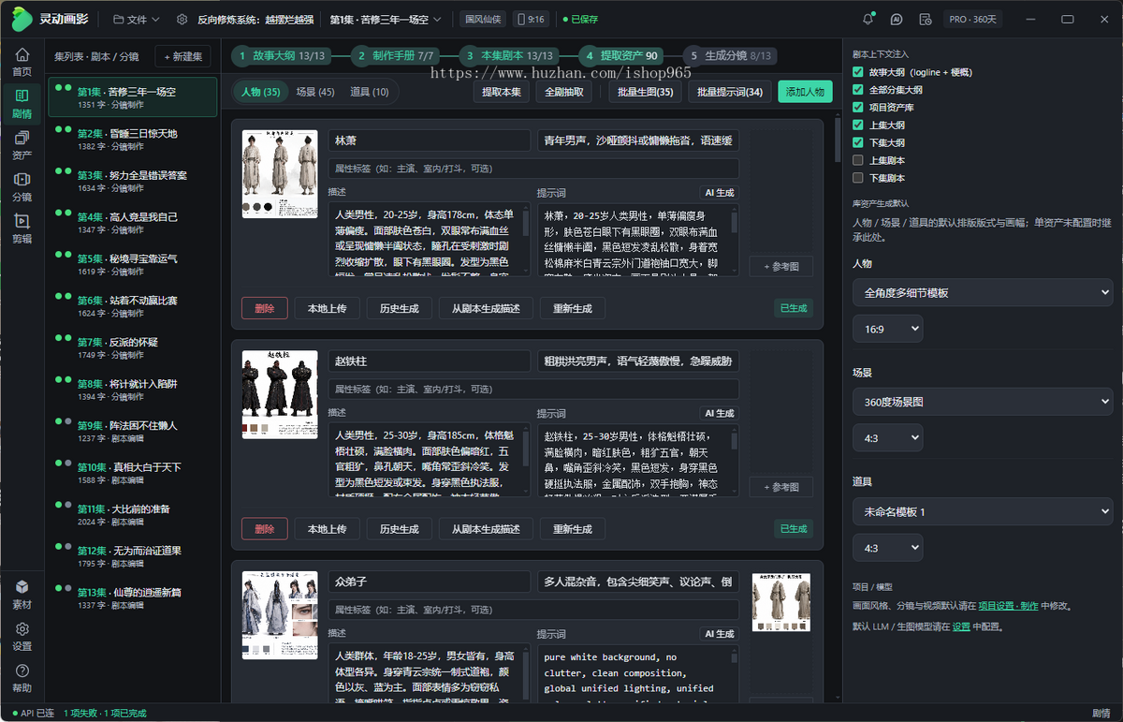1123x722 pixels.
Task: Select episode 第13集 · 仙尊的逍遥新篇
Action: point(132,597)
